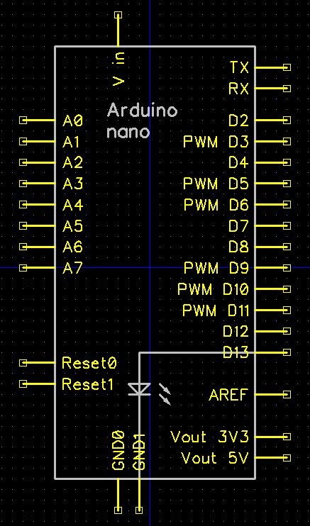Screen dimensions: 310x526
Task: Click the A3 analog pin label
Action: [72, 184]
